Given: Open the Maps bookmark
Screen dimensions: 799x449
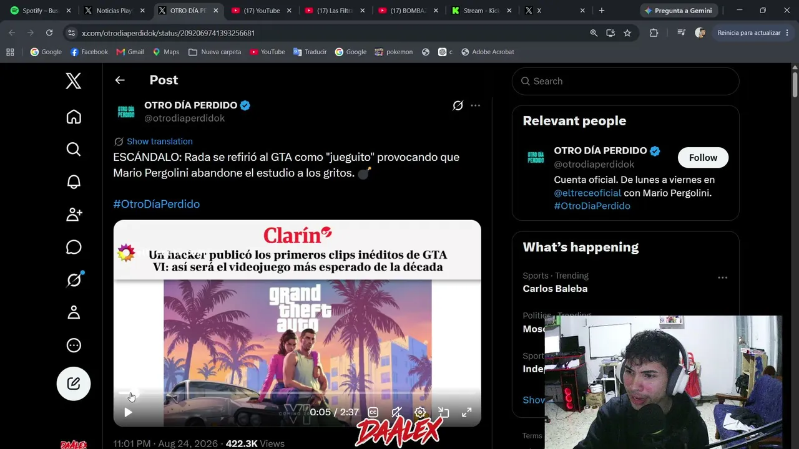Looking at the screenshot, I should (165, 52).
